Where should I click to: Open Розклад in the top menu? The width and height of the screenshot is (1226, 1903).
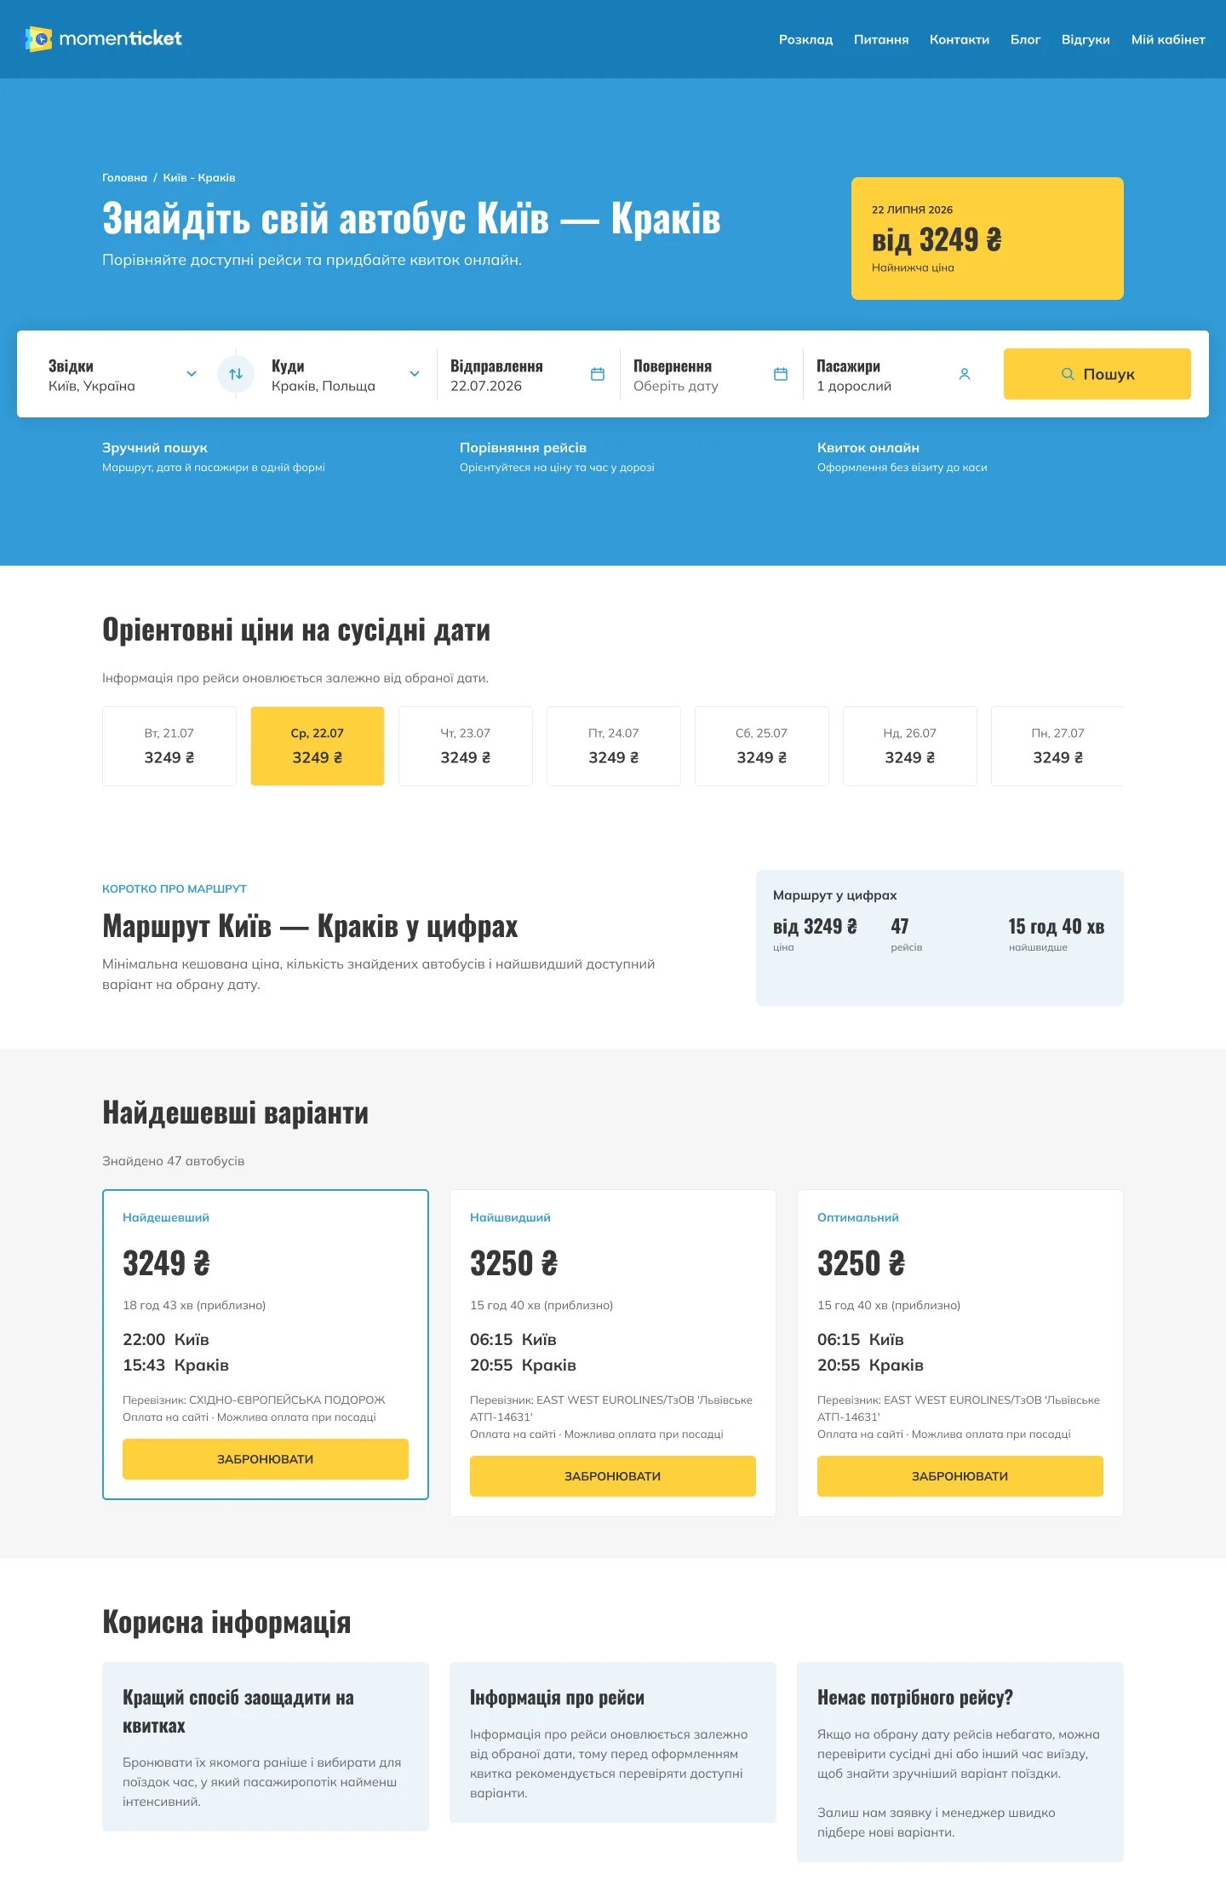pyautogui.click(x=805, y=39)
